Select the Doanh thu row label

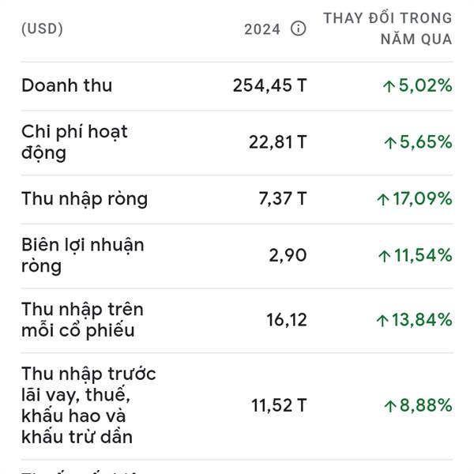tap(67, 85)
